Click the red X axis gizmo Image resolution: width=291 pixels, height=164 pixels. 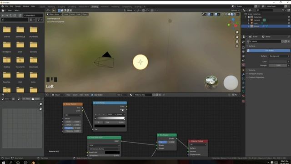236,26
